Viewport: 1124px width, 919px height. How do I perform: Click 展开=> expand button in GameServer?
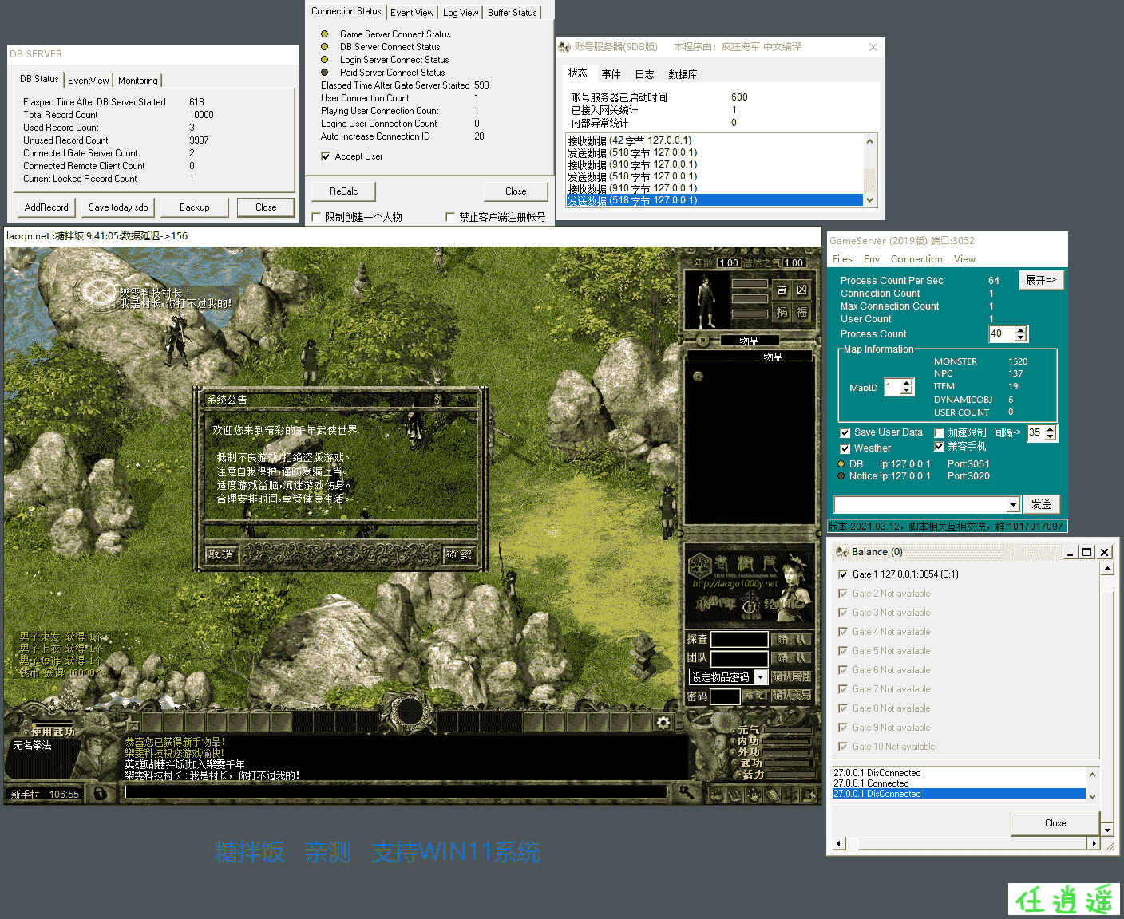(x=1041, y=280)
